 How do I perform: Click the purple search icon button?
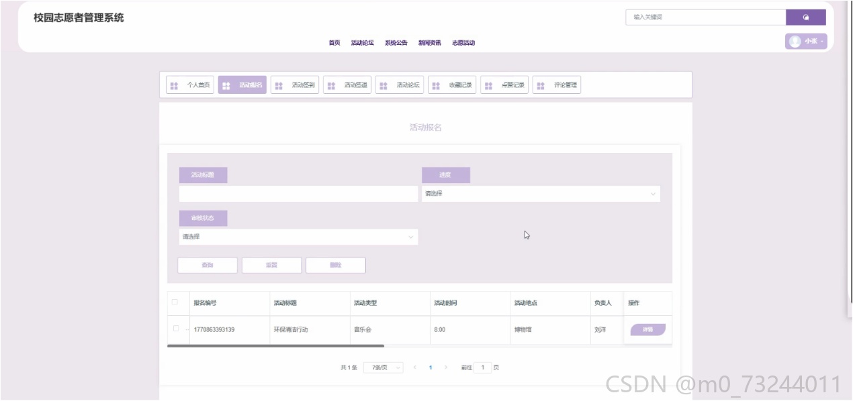[x=805, y=17]
